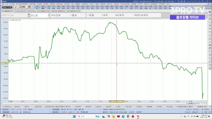Select the 차익/비차익 radio option
Viewport: 212px width, 119px height.
coord(134,15)
